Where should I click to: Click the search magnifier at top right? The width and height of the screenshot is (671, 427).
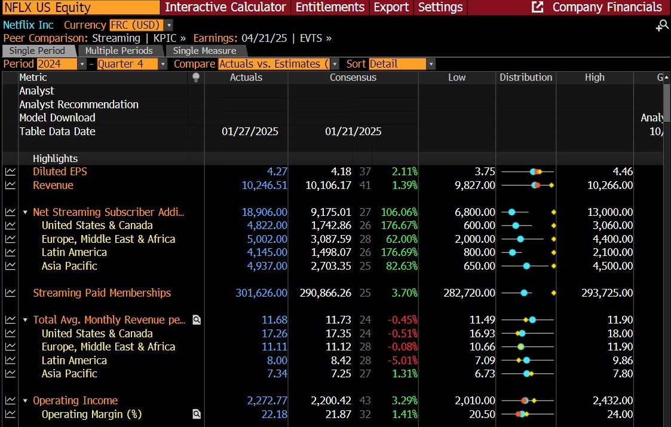[x=662, y=26]
